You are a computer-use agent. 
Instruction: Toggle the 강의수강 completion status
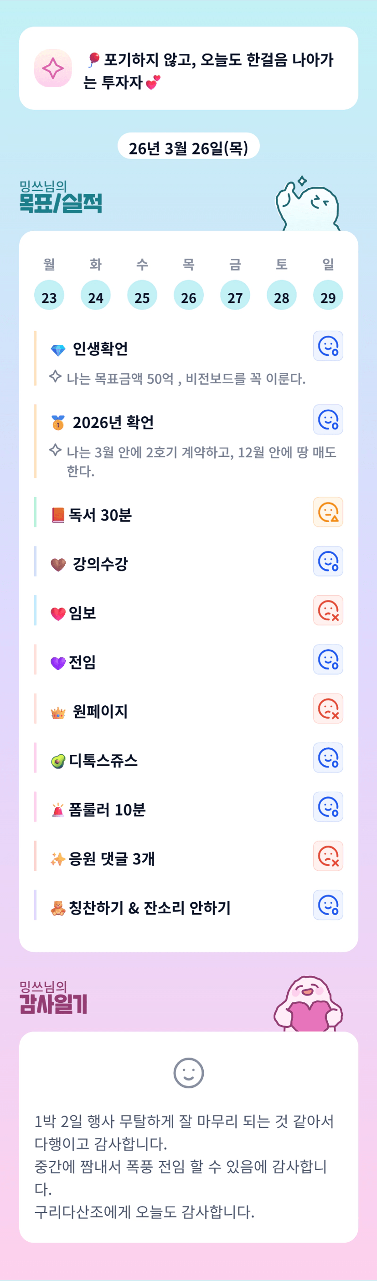pos(328,561)
